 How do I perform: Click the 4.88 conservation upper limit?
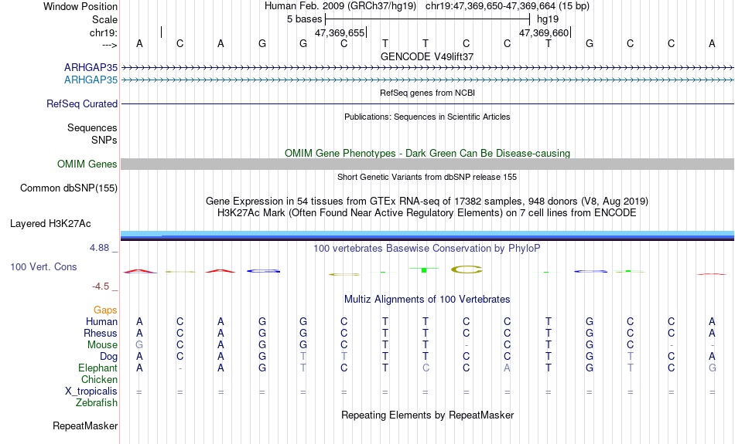pos(99,248)
